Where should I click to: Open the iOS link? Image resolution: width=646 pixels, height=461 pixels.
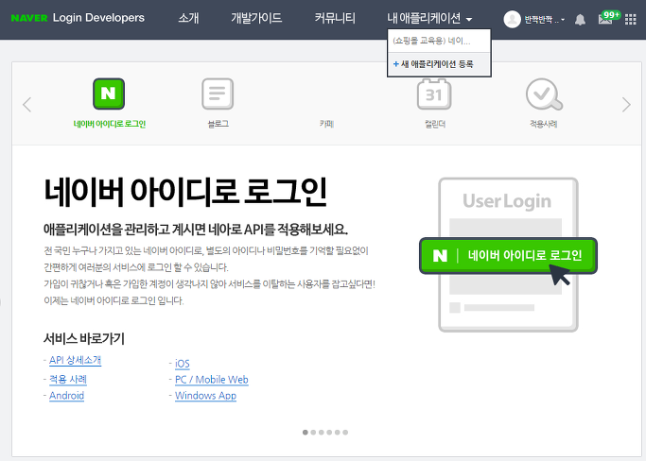pyautogui.click(x=183, y=364)
